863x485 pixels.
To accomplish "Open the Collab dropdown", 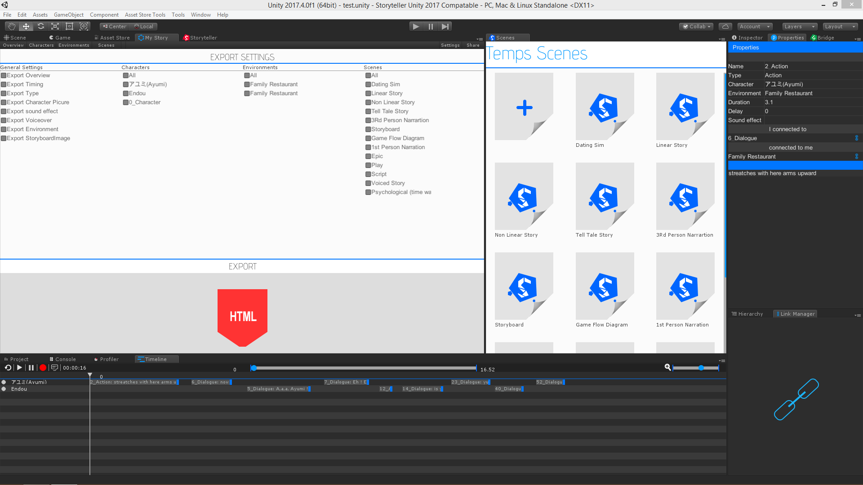I will 697,26.
